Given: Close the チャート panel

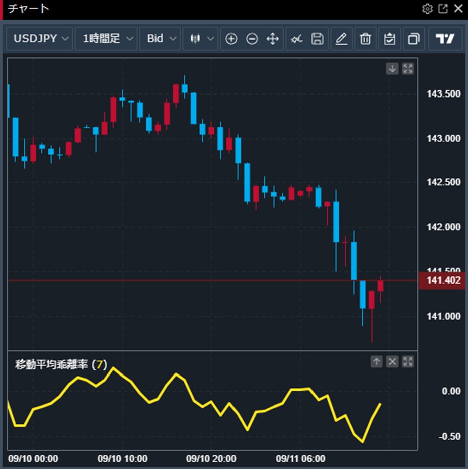Looking at the screenshot, I should [x=458, y=9].
